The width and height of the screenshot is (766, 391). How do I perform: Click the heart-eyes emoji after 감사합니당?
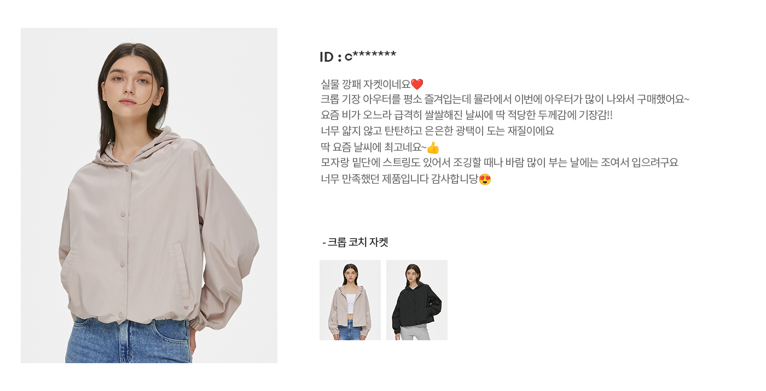click(x=485, y=179)
